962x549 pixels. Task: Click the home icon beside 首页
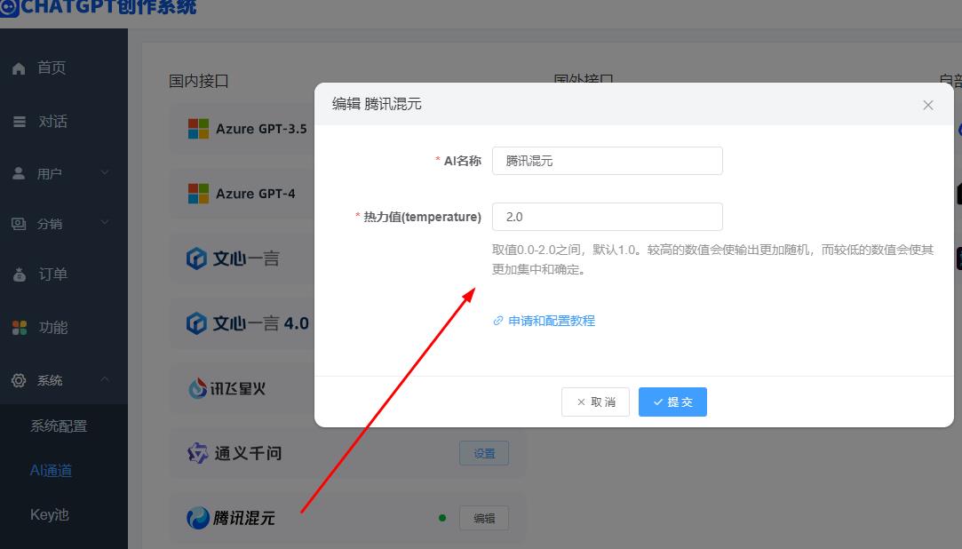[x=19, y=68]
